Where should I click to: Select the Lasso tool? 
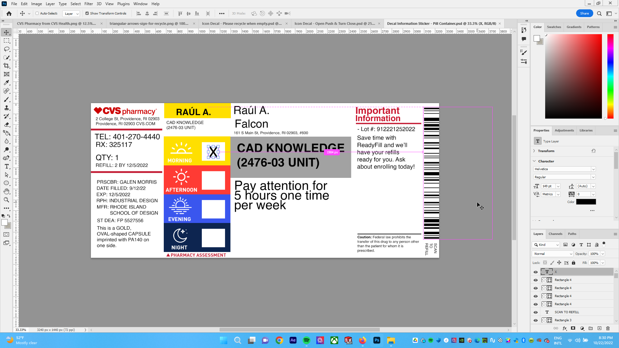(6, 49)
